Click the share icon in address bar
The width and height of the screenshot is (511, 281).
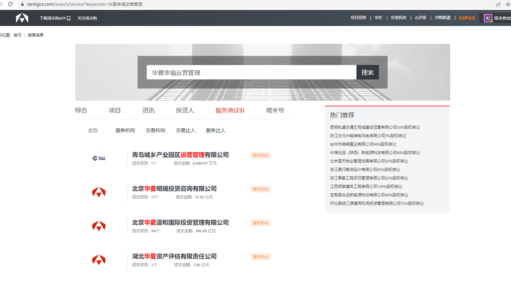[x=498, y=4]
